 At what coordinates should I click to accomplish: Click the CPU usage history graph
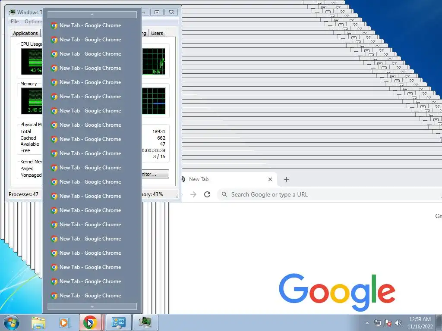[x=153, y=61]
